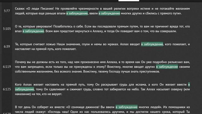Click verse text starting 'Те, которые считают ложью'
This screenshot has height=114, width=202.
tap(102, 47)
